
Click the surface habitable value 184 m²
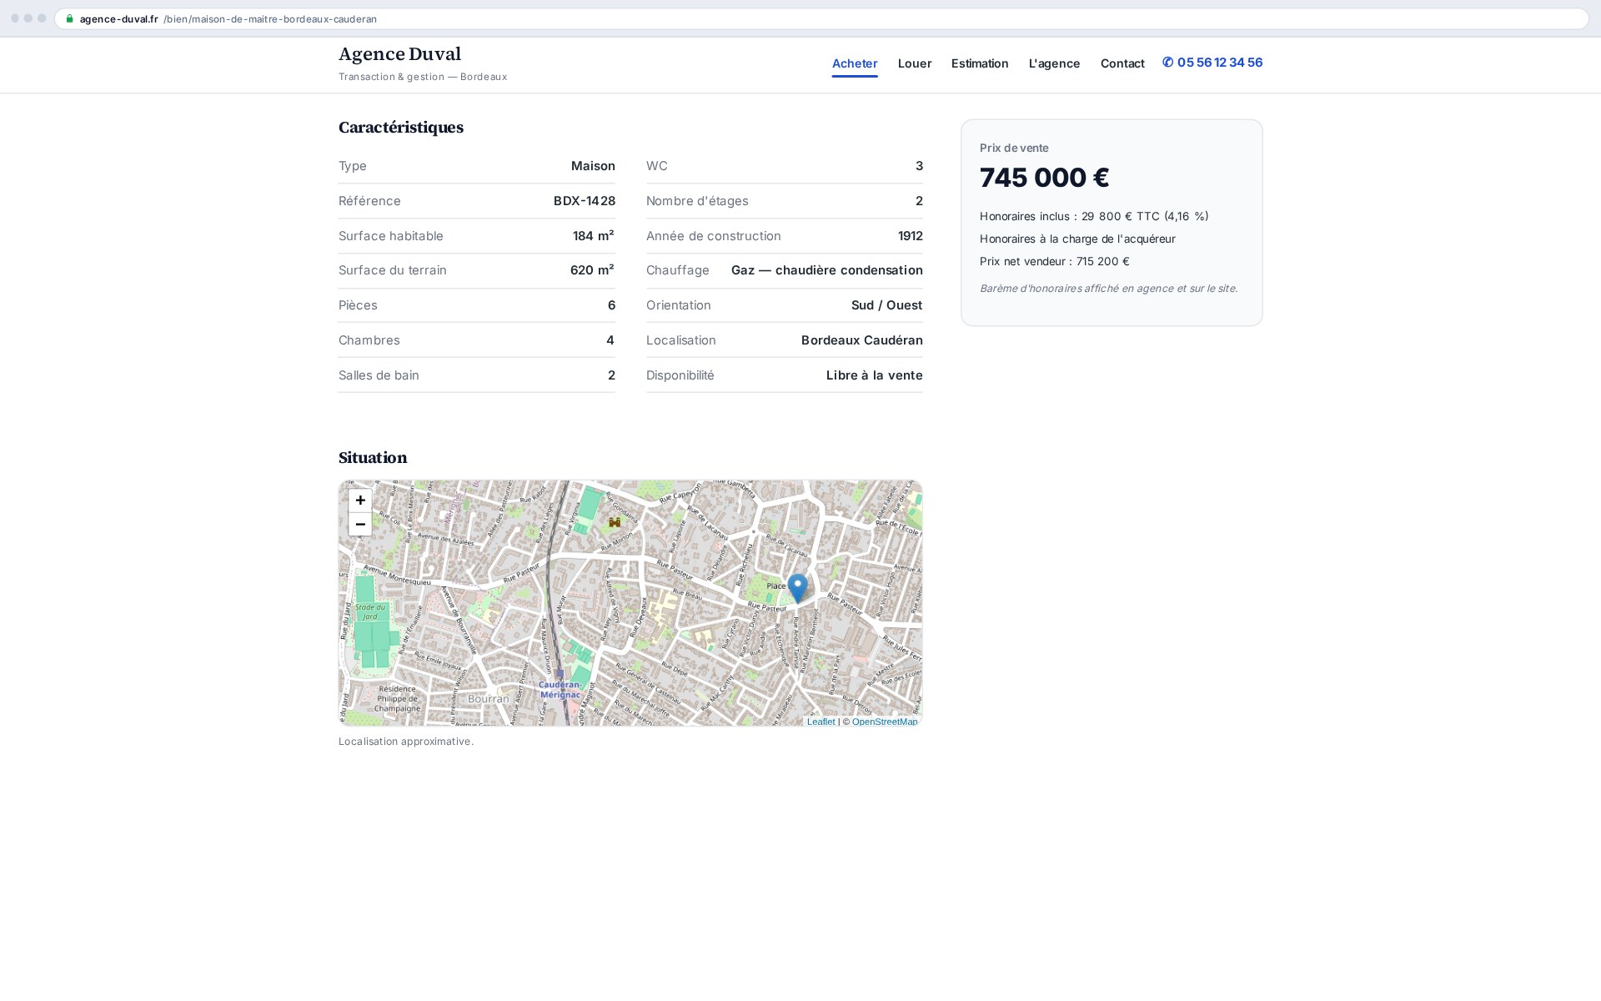click(x=594, y=236)
